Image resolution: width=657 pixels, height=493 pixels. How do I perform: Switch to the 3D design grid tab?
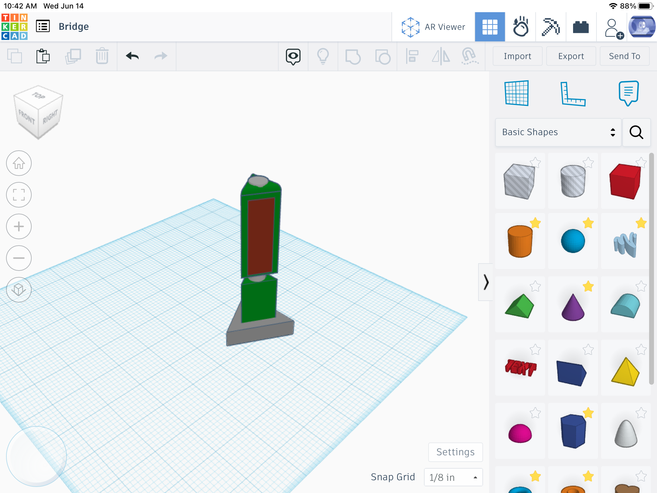490,27
